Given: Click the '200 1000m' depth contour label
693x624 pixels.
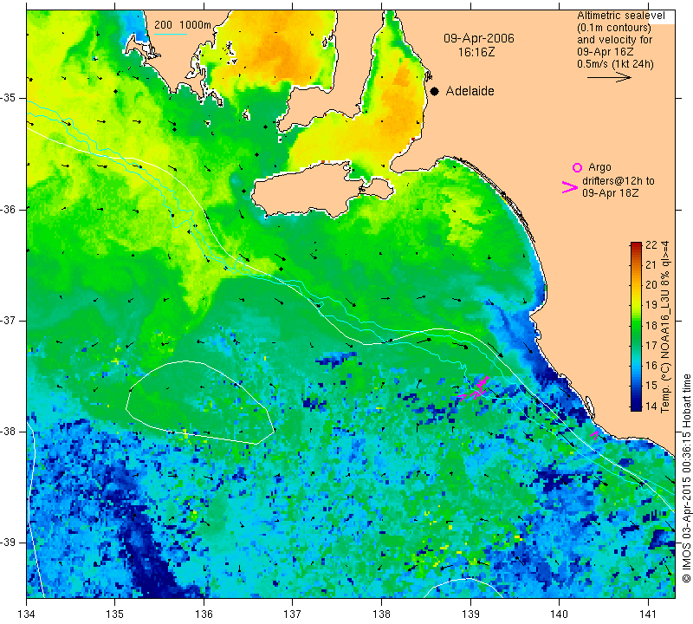Looking at the screenshot, I should click(183, 25).
